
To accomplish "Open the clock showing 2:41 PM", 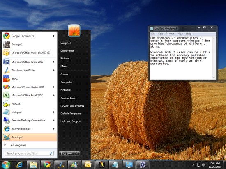I will 215,165.
